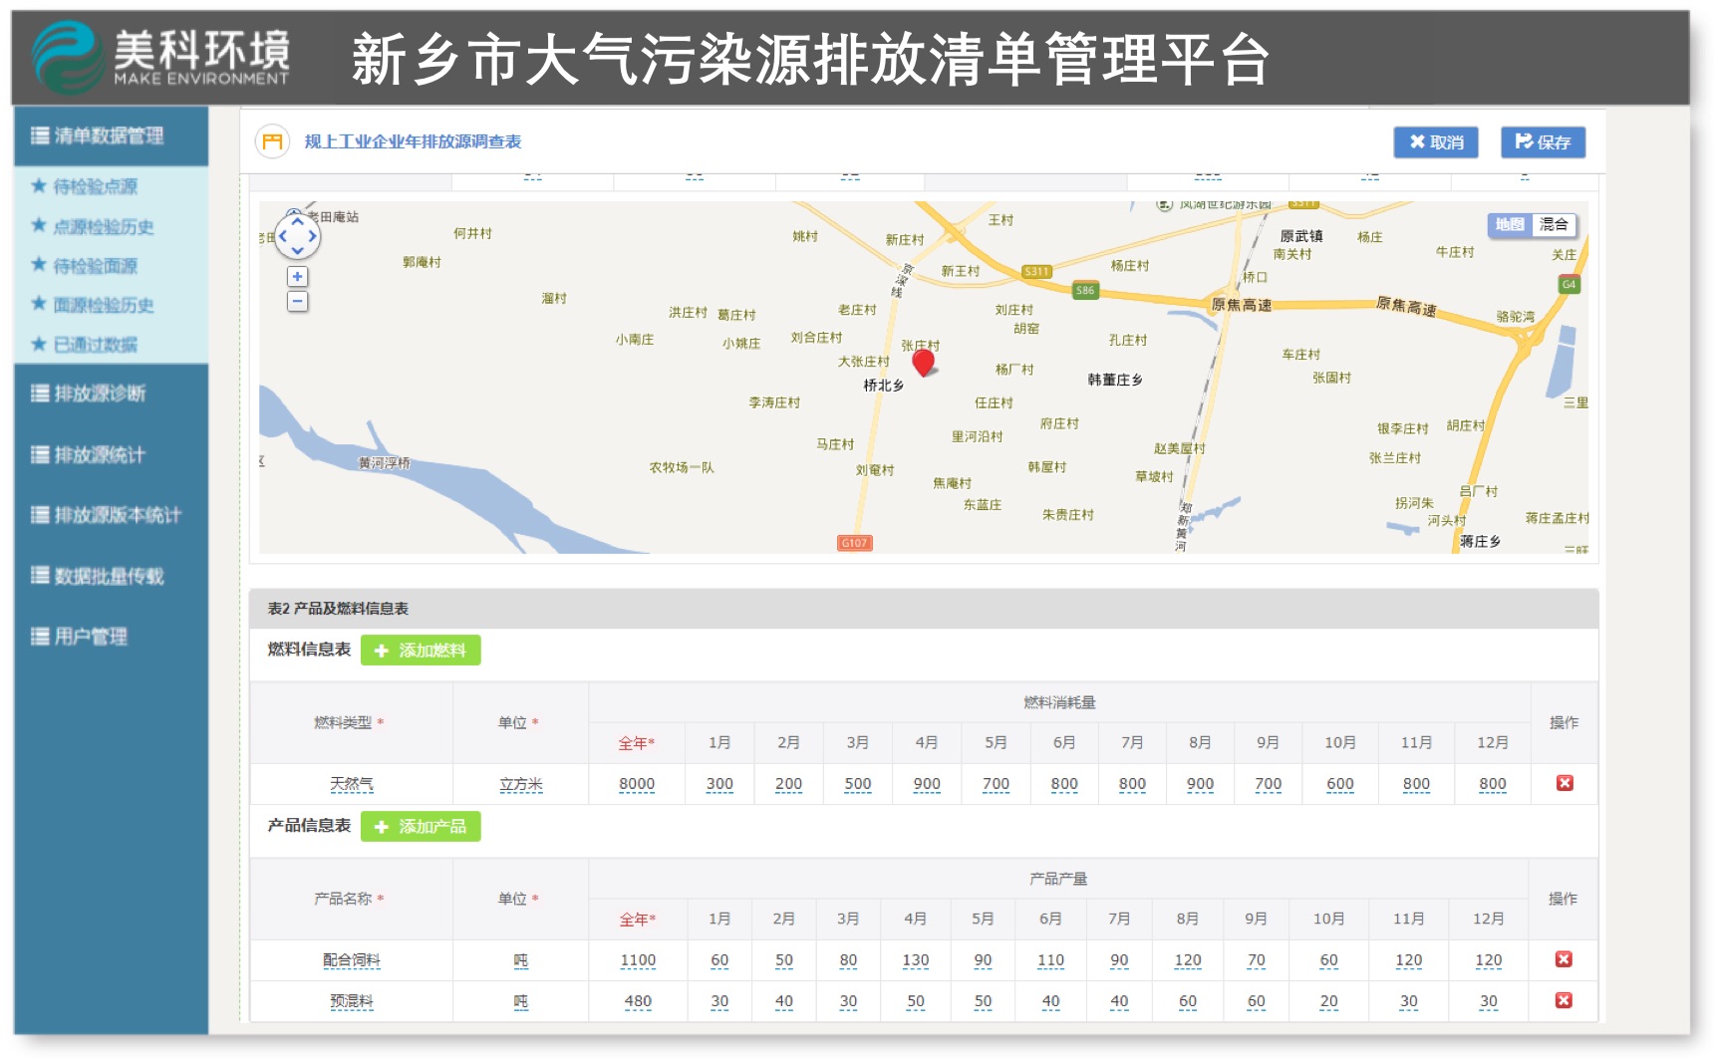This screenshot has width=1714, height=1058.
Task: Click the 添加产品 add product button
Action: pyautogui.click(x=420, y=827)
